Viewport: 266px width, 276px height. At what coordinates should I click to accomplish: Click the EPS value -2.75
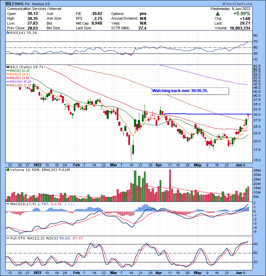pyautogui.click(x=97, y=18)
